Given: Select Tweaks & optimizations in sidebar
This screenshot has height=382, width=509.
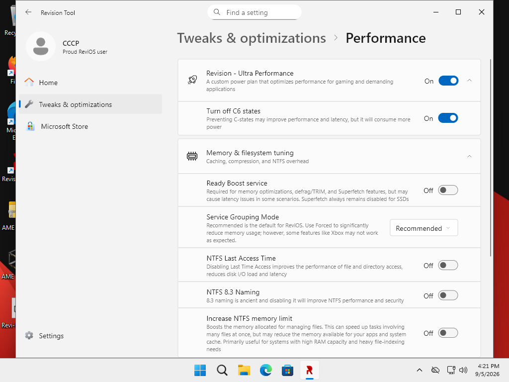Looking at the screenshot, I should [x=90, y=104].
